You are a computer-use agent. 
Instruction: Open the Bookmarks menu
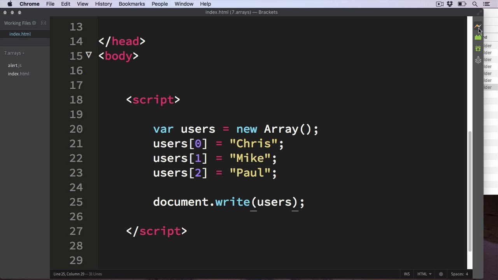(132, 4)
